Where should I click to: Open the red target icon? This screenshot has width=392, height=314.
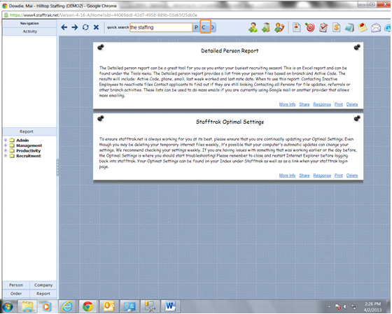coord(310,27)
